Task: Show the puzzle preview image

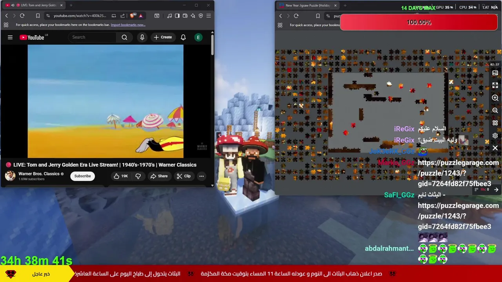Action: [495, 73]
